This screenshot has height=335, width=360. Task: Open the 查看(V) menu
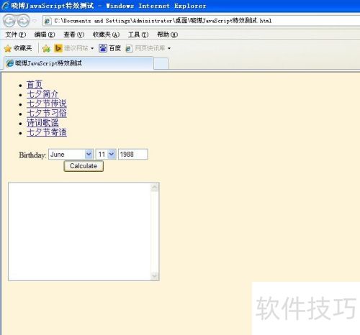tap(74, 35)
